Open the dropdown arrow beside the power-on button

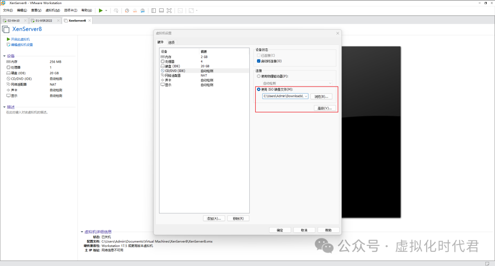tap(106, 10)
